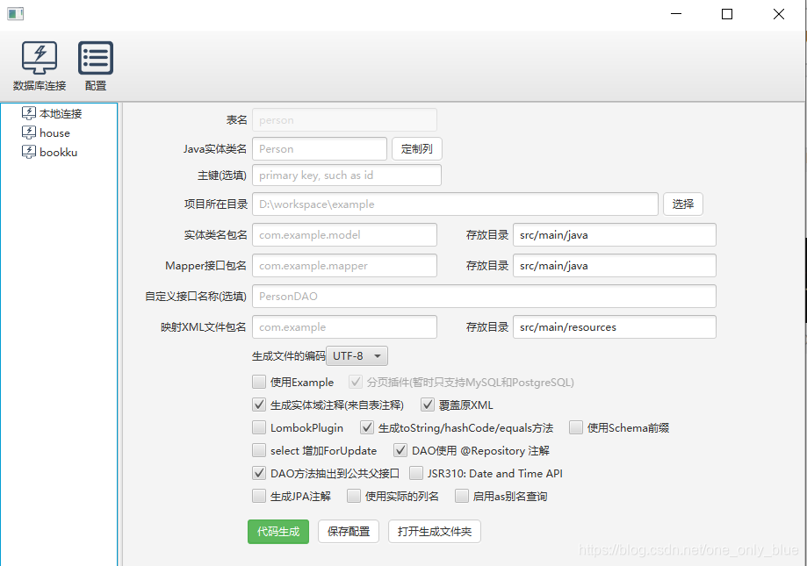Select the house connection
This screenshot has height=566, width=807.
(54, 133)
